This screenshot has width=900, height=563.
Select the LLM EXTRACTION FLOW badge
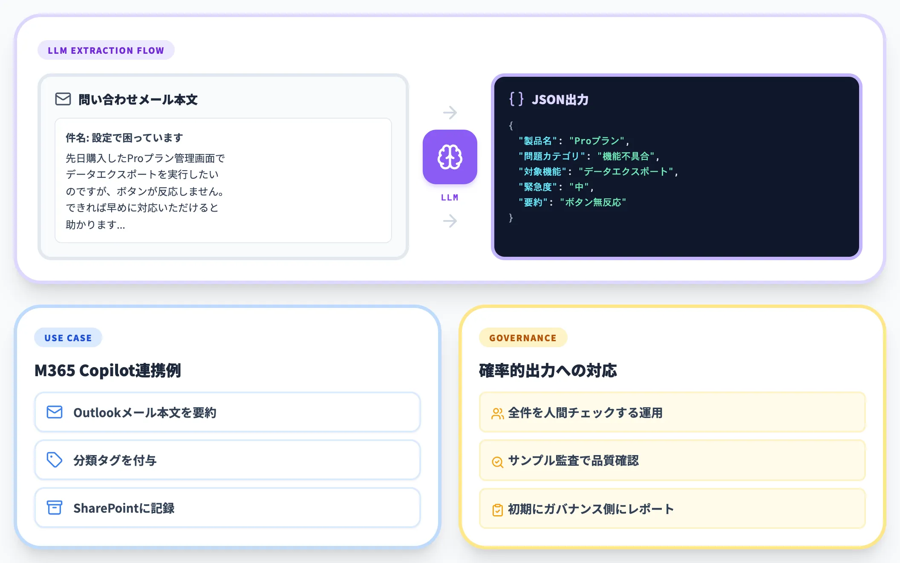click(106, 50)
